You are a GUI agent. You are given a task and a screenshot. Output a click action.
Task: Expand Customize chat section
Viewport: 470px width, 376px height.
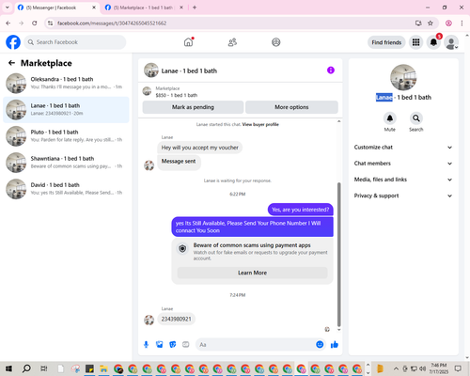403,148
